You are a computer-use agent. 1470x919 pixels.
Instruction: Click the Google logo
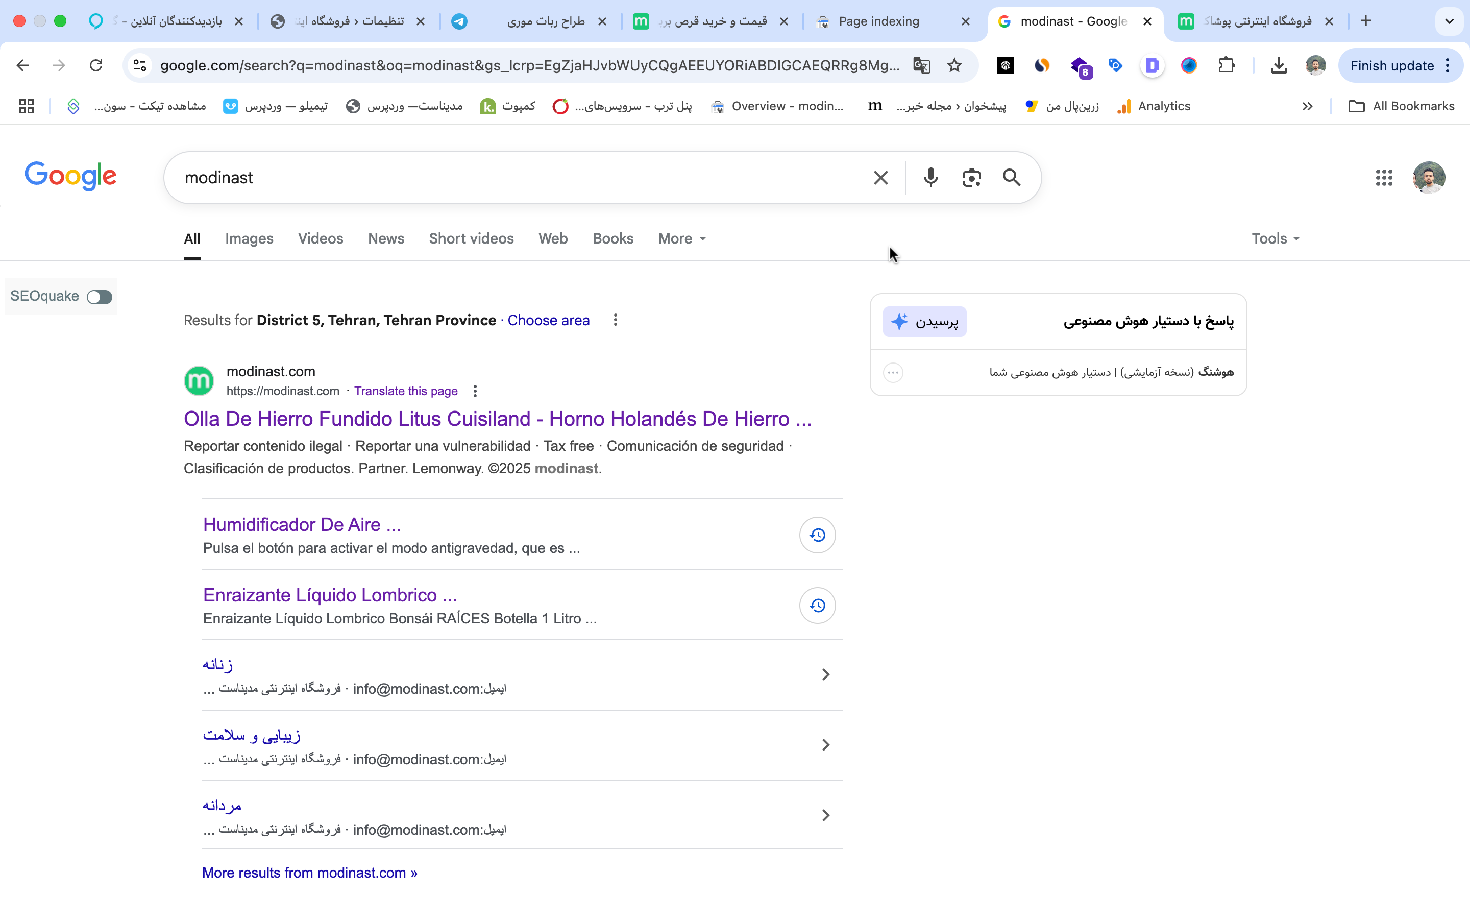coord(70,176)
